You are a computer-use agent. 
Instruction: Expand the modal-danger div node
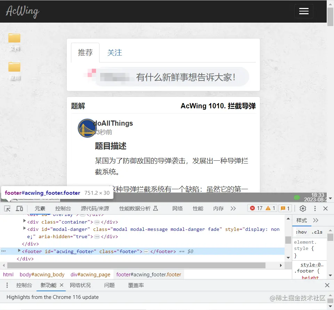pos(24,228)
